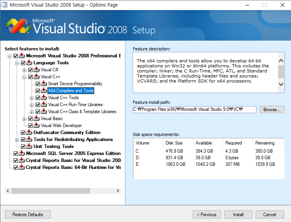This screenshot has height=222, width=291.
Task: Uncheck X64 Compilers and Tools checkbox
Action: (x=38, y=91)
